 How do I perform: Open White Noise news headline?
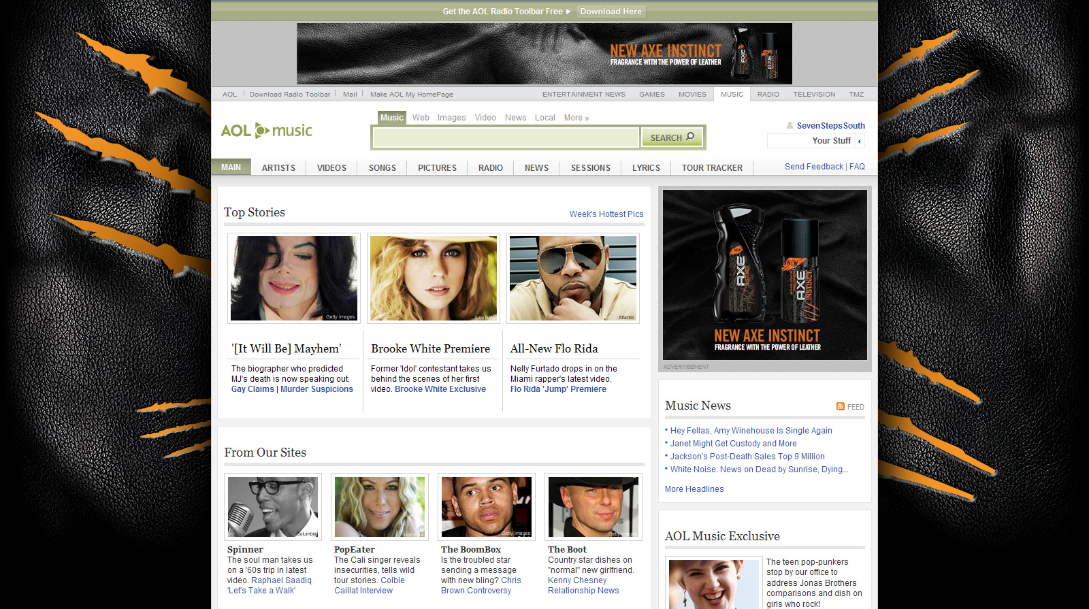760,470
